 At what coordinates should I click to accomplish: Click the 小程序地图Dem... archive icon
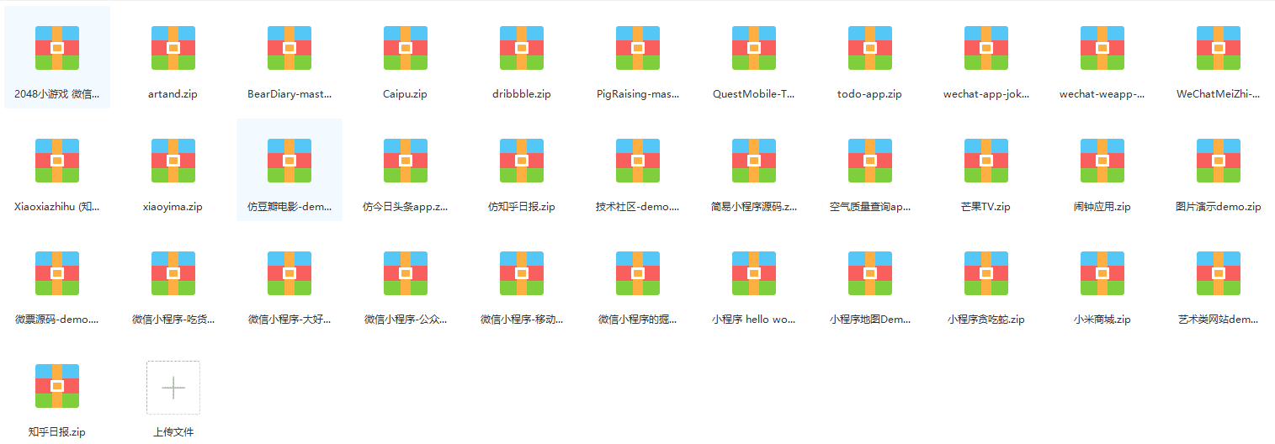[870, 272]
